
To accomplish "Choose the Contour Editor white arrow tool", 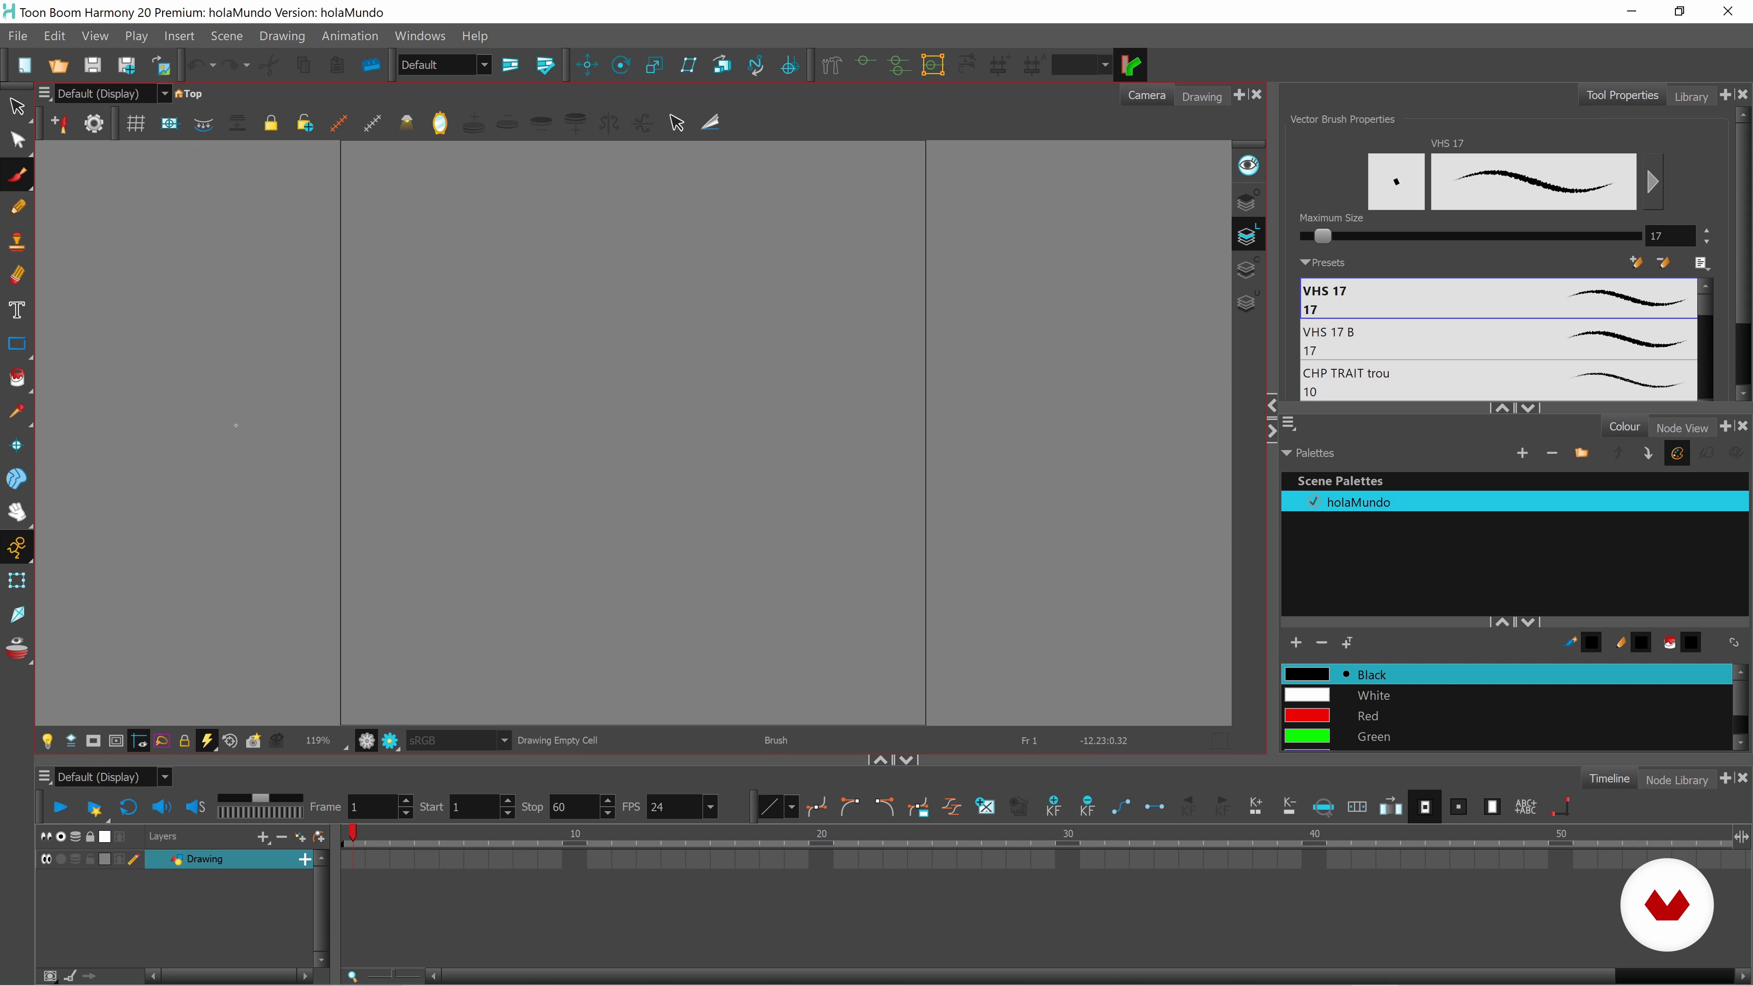I will click(17, 140).
